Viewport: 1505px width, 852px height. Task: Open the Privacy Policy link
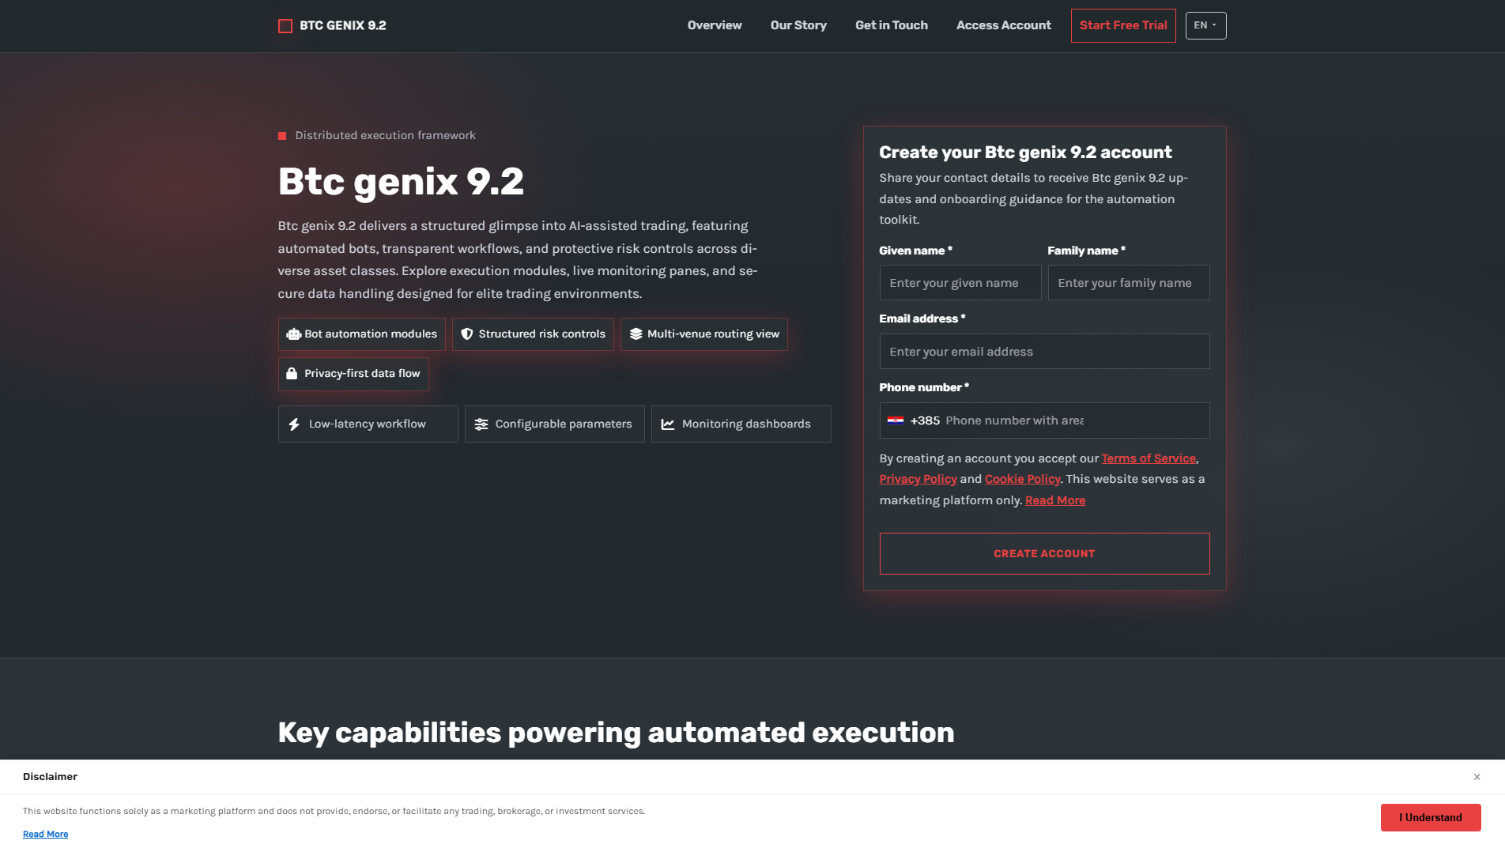918,479
